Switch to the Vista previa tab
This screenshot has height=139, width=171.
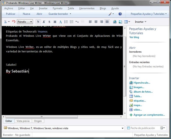[23, 121]
